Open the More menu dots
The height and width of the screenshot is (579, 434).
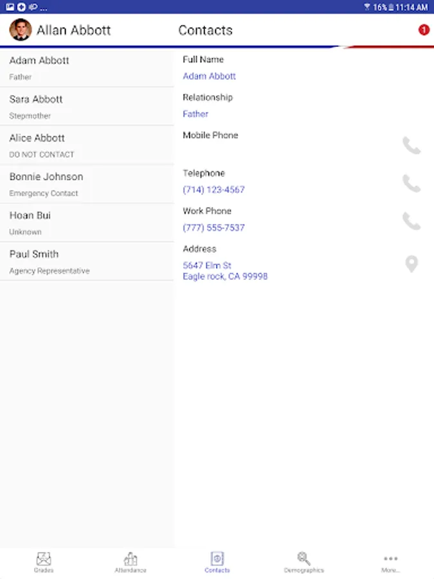coord(390,562)
